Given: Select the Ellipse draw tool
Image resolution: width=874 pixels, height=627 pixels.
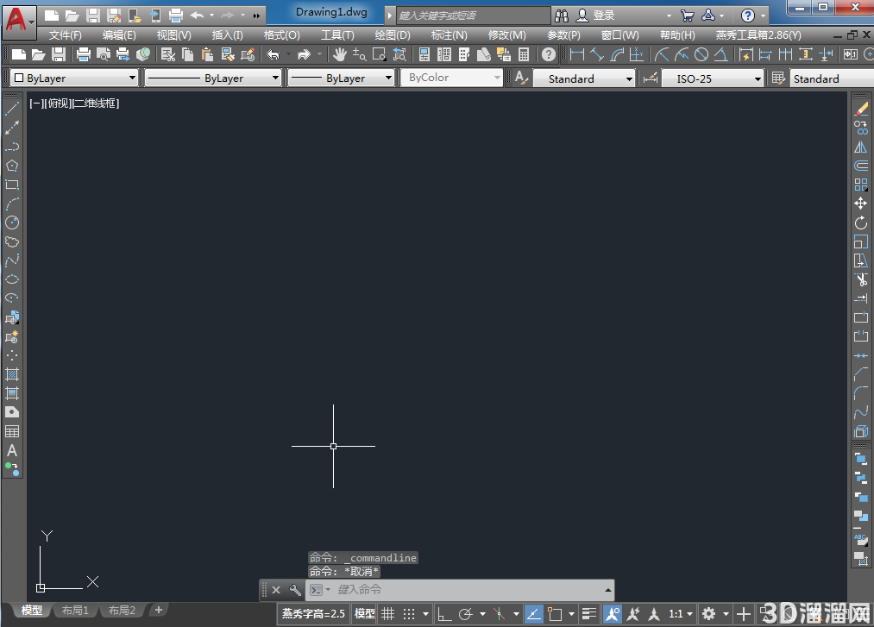Looking at the screenshot, I should pos(12,279).
